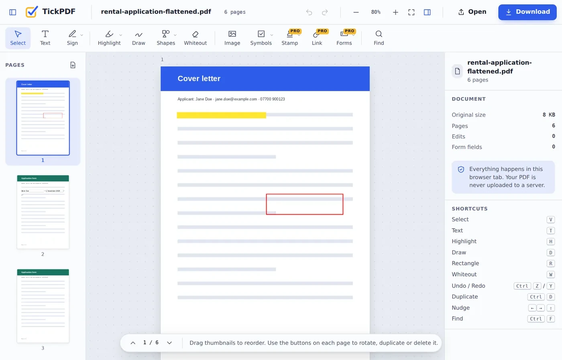Expand the Shapes dropdown arrow

pos(175,35)
